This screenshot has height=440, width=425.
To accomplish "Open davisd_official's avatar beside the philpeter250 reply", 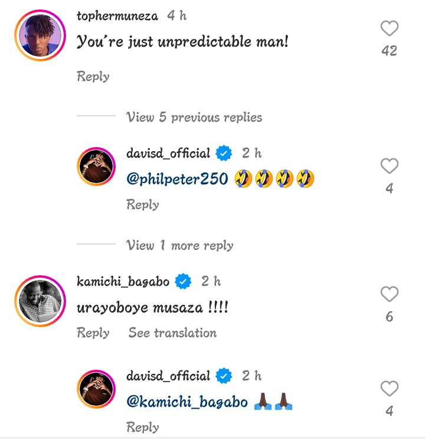I will click(x=97, y=168).
